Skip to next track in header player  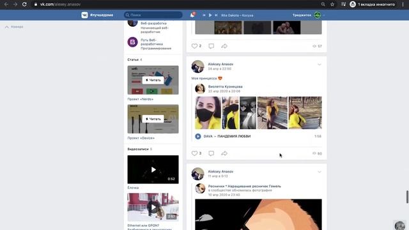[216, 15]
